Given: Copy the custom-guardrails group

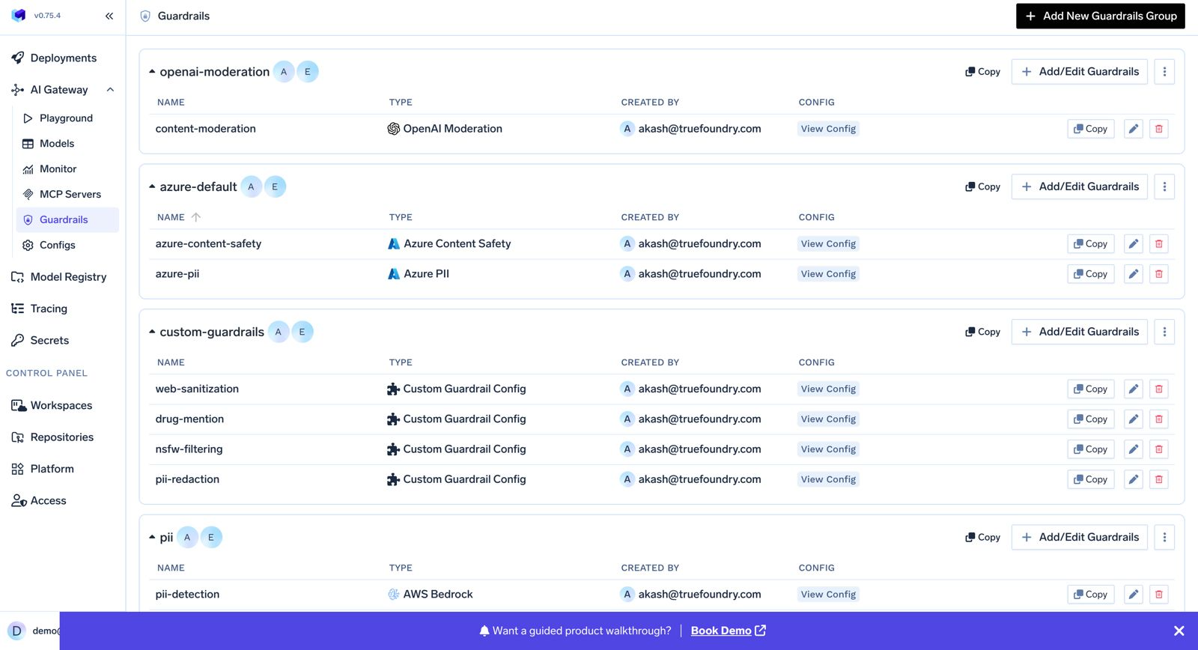Looking at the screenshot, I should (x=982, y=332).
